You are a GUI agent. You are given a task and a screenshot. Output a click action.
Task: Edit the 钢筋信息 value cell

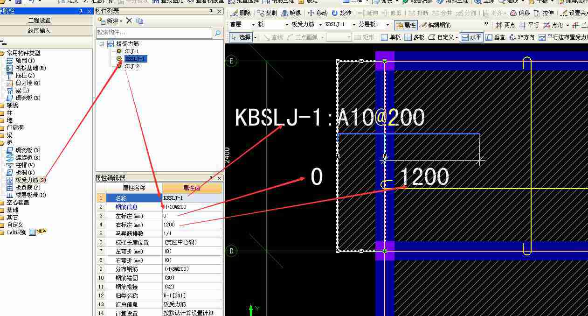coord(192,207)
